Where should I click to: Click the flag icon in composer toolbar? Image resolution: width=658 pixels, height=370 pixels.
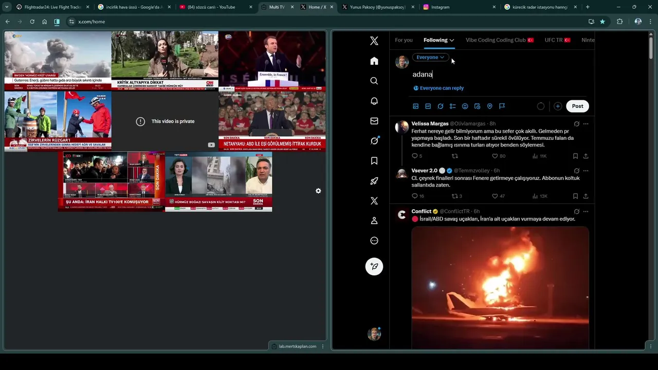point(502,106)
